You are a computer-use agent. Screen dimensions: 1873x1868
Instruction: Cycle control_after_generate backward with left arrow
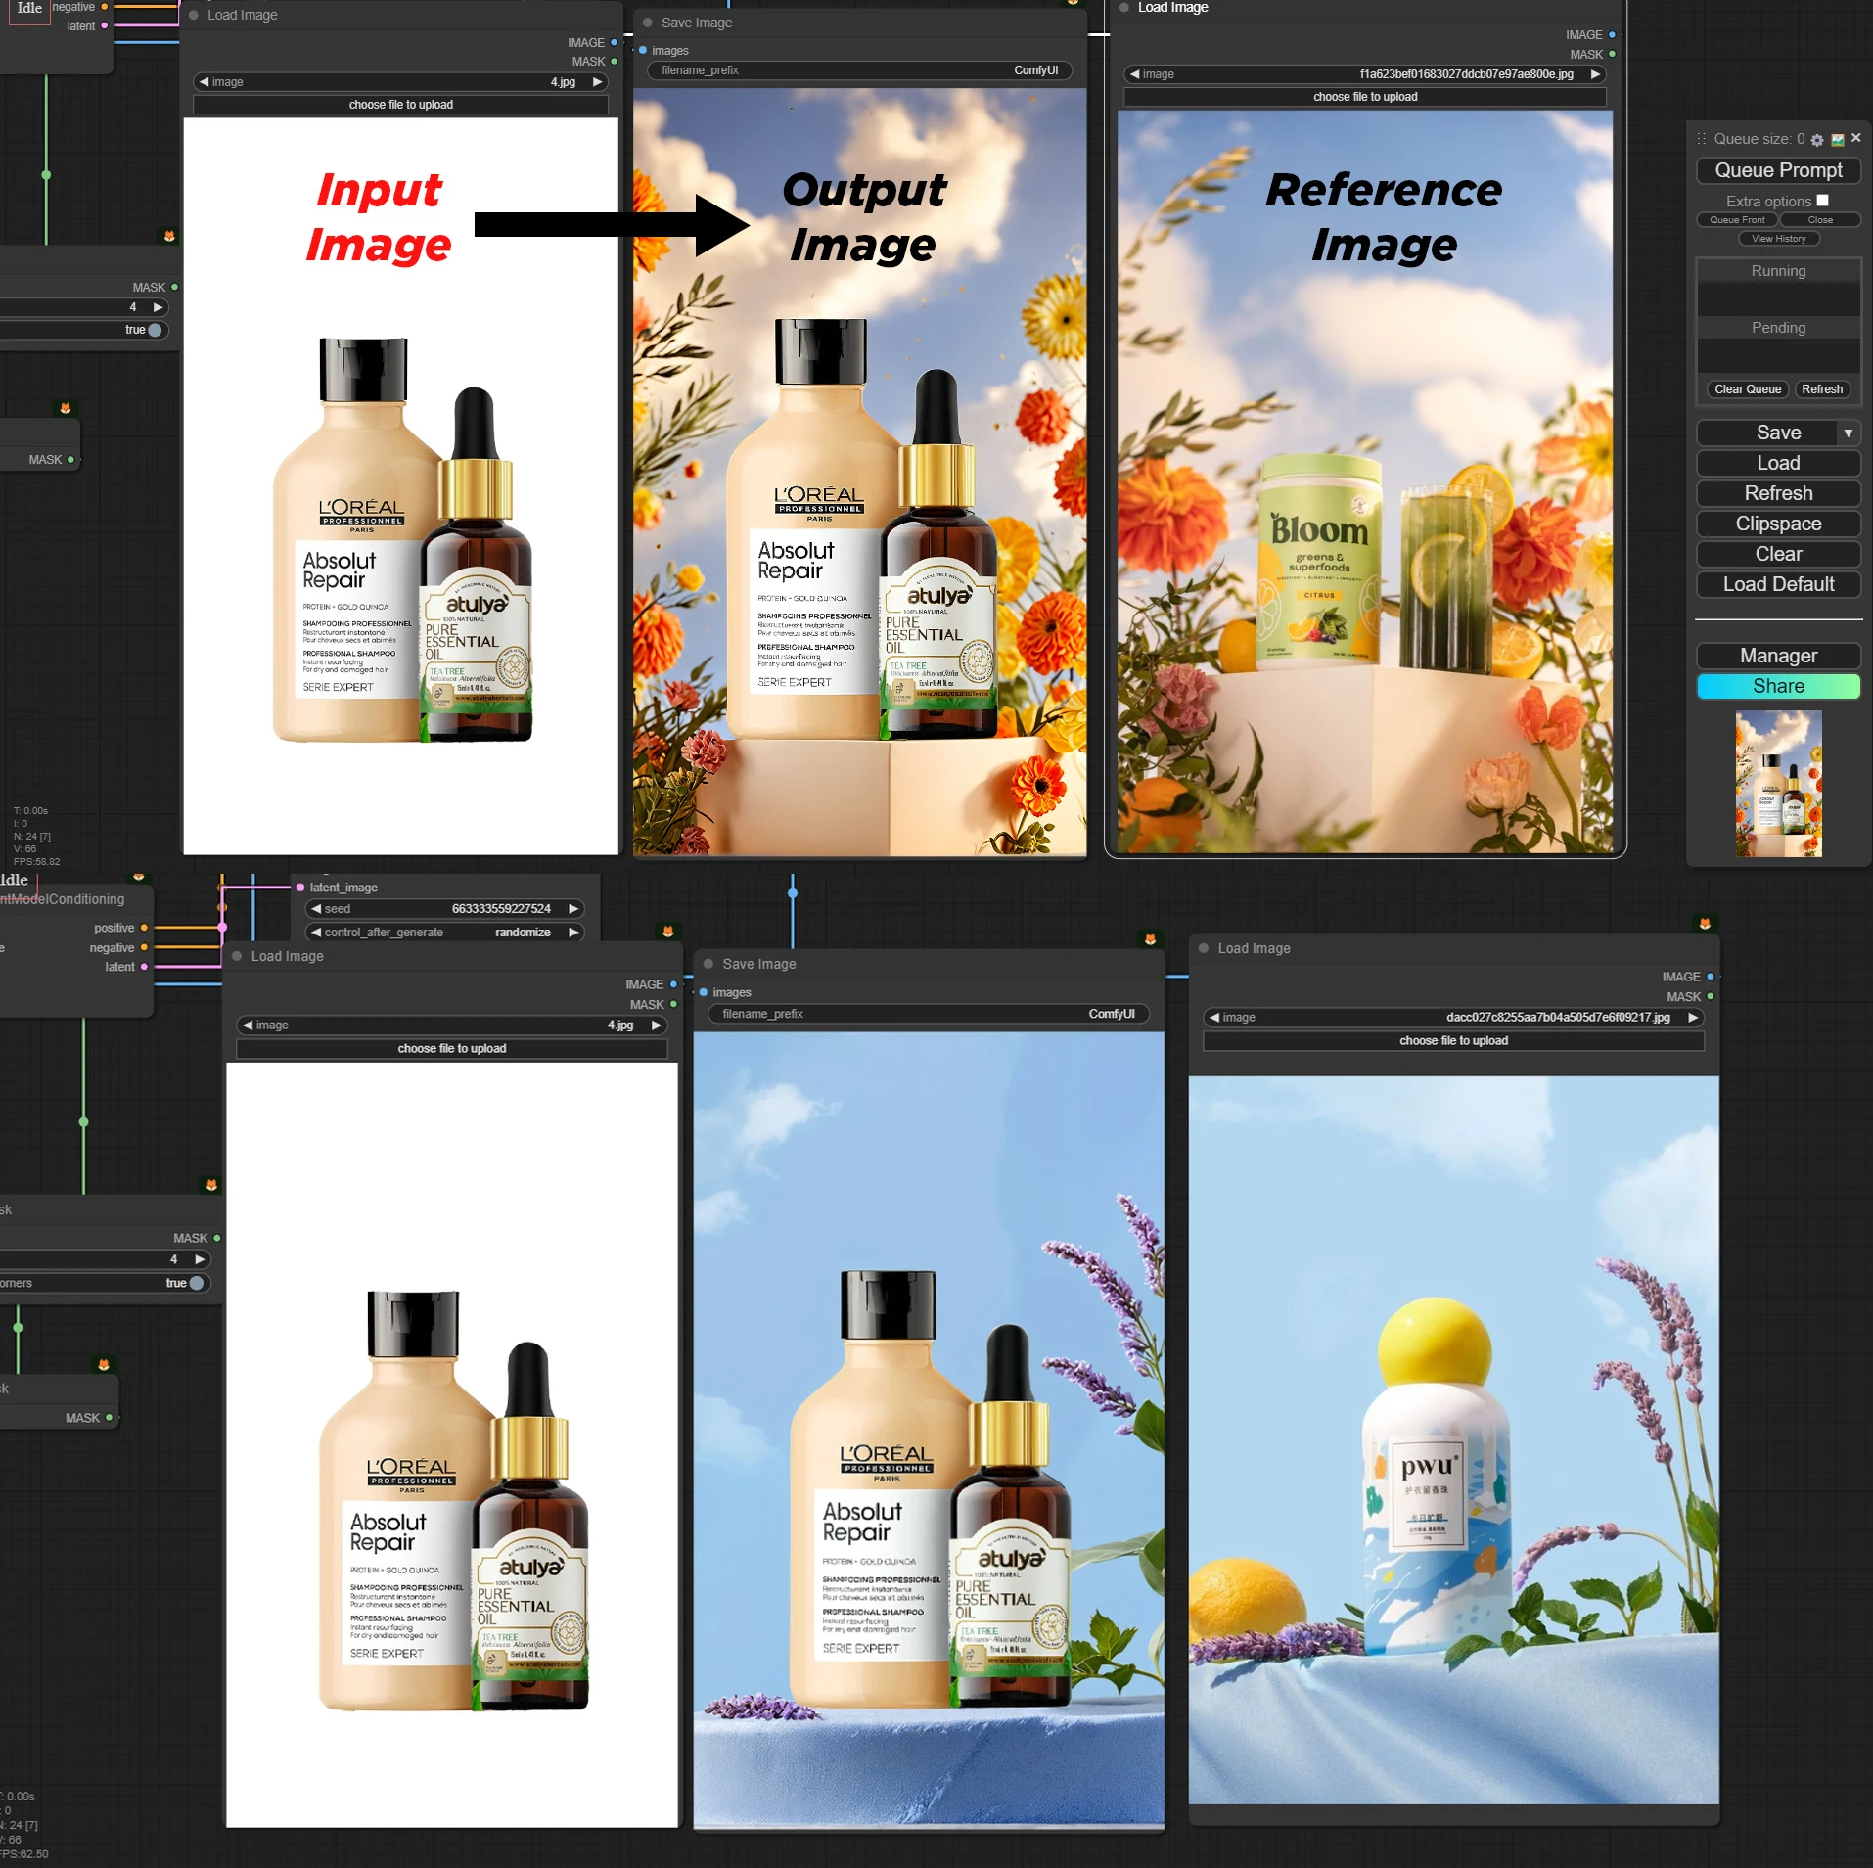coord(316,933)
